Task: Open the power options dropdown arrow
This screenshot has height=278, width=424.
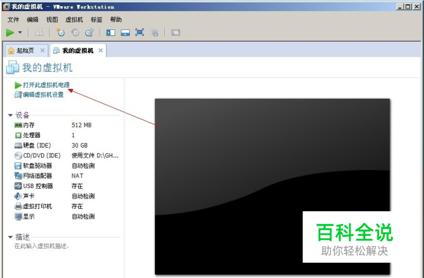Action: click(x=20, y=32)
